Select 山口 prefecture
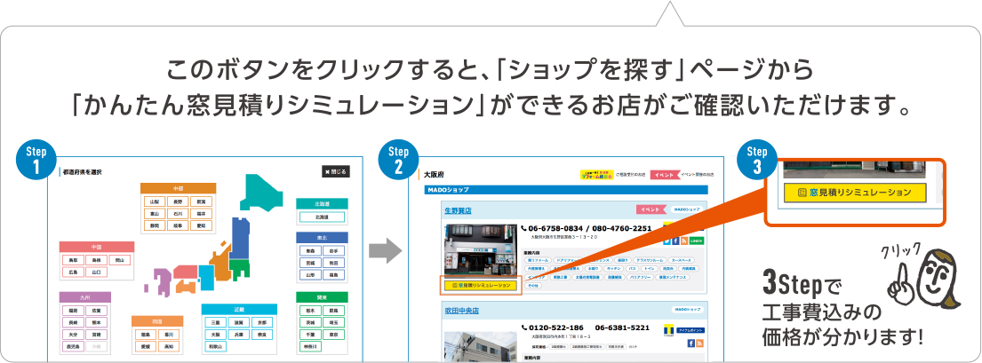Screen dimensions: 982x363 click(97, 272)
